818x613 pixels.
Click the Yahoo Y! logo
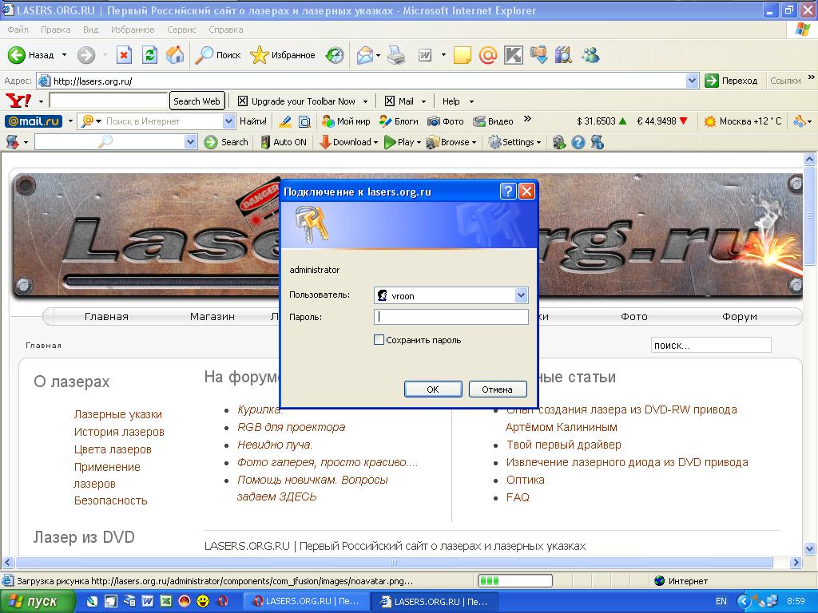(18, 101)
